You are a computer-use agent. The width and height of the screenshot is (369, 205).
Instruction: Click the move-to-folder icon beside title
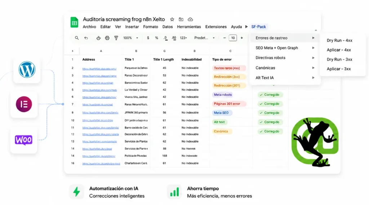point(181,19)
